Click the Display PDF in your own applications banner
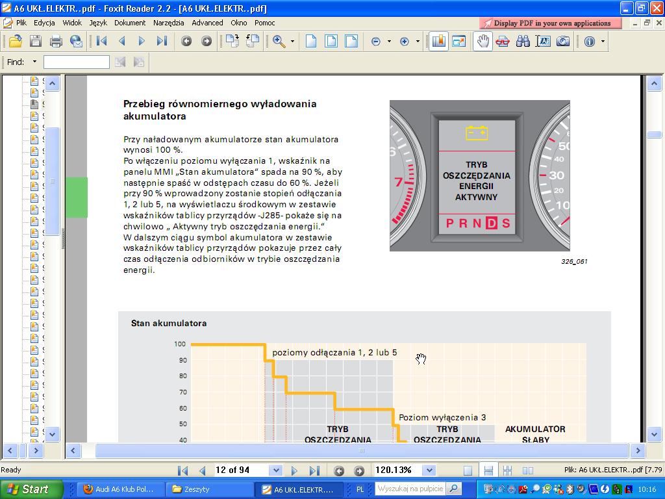665x499 pixels. [x=551, y=23]
